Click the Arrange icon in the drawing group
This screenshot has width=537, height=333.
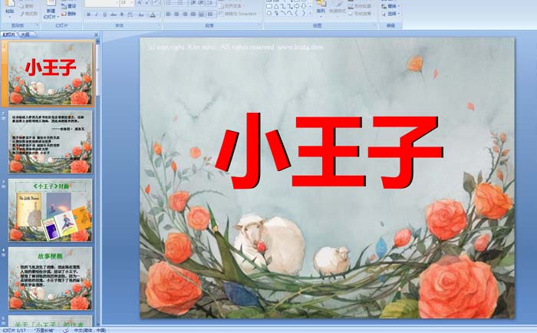320,9
